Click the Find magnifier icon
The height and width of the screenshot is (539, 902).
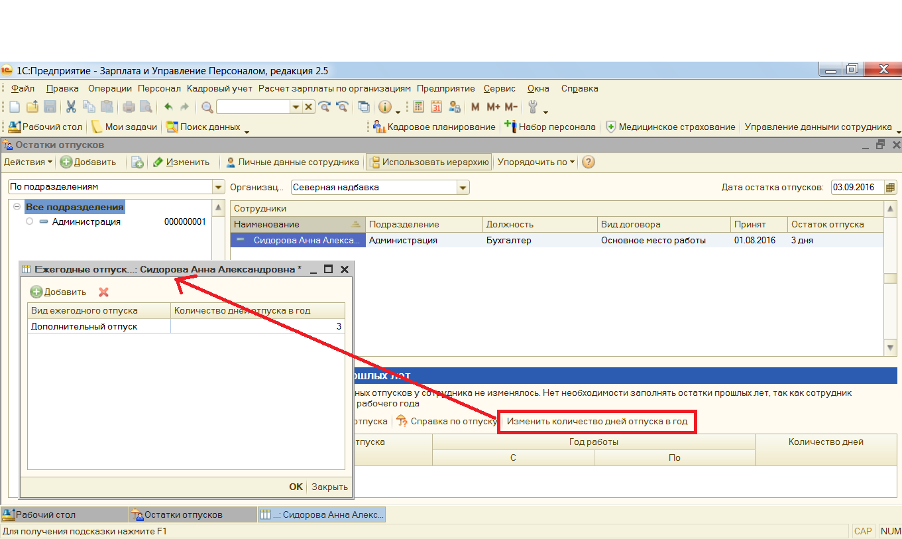coord(207,107)
